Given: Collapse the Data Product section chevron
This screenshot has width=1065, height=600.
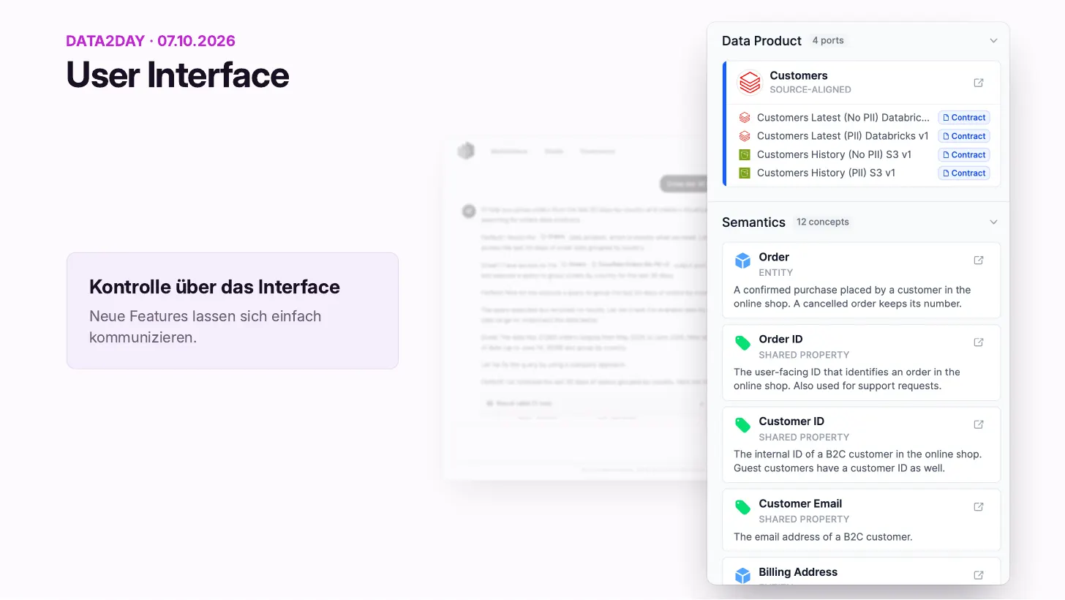Looking at the screenshot, I should [x=993, y=41].
